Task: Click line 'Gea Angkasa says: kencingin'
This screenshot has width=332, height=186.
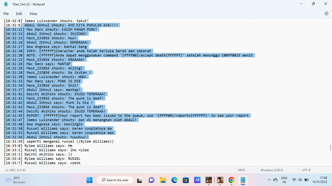Action: point(43,124)
